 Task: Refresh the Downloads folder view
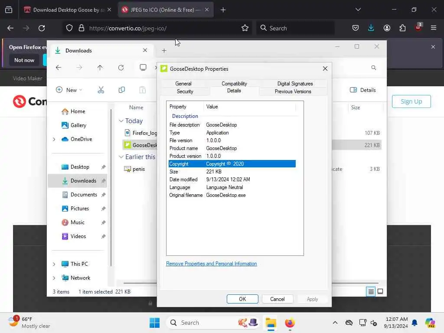pos(121,68)
